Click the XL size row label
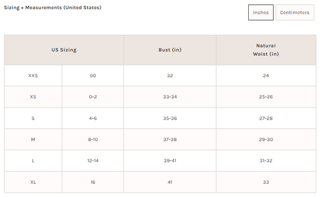Image resolution: width=320 pixels, height=197 pixels. coord(33,182)
